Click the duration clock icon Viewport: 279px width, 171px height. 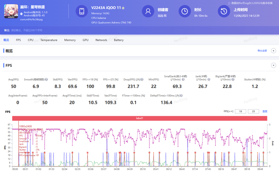(x=185, y=11)
